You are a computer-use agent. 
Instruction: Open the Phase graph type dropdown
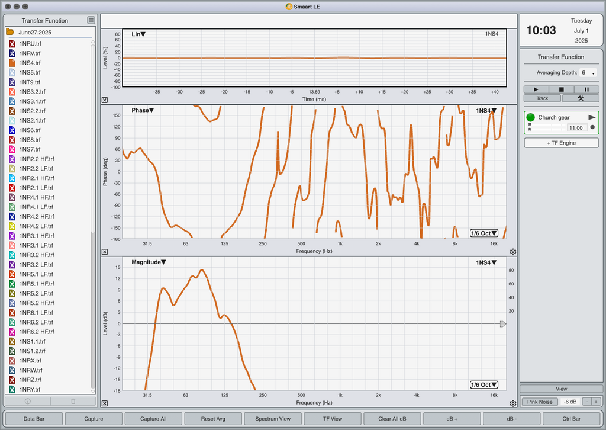(143, 110)
